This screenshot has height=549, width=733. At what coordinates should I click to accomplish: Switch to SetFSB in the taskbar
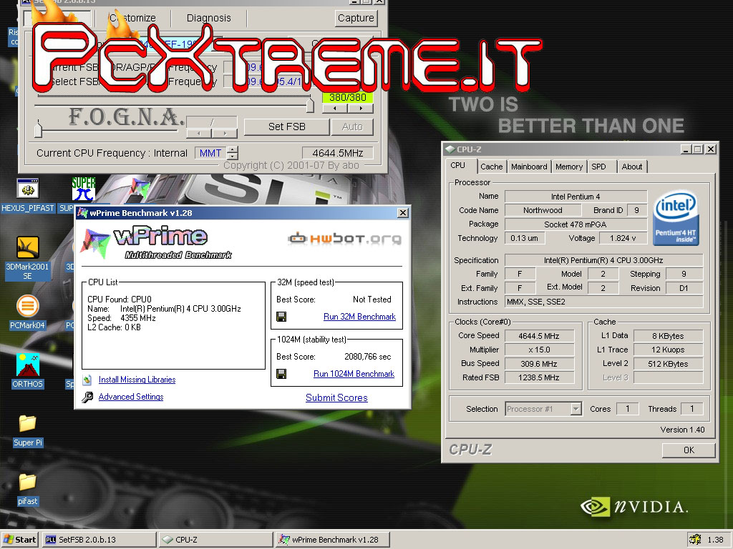(x=99, y=540)
